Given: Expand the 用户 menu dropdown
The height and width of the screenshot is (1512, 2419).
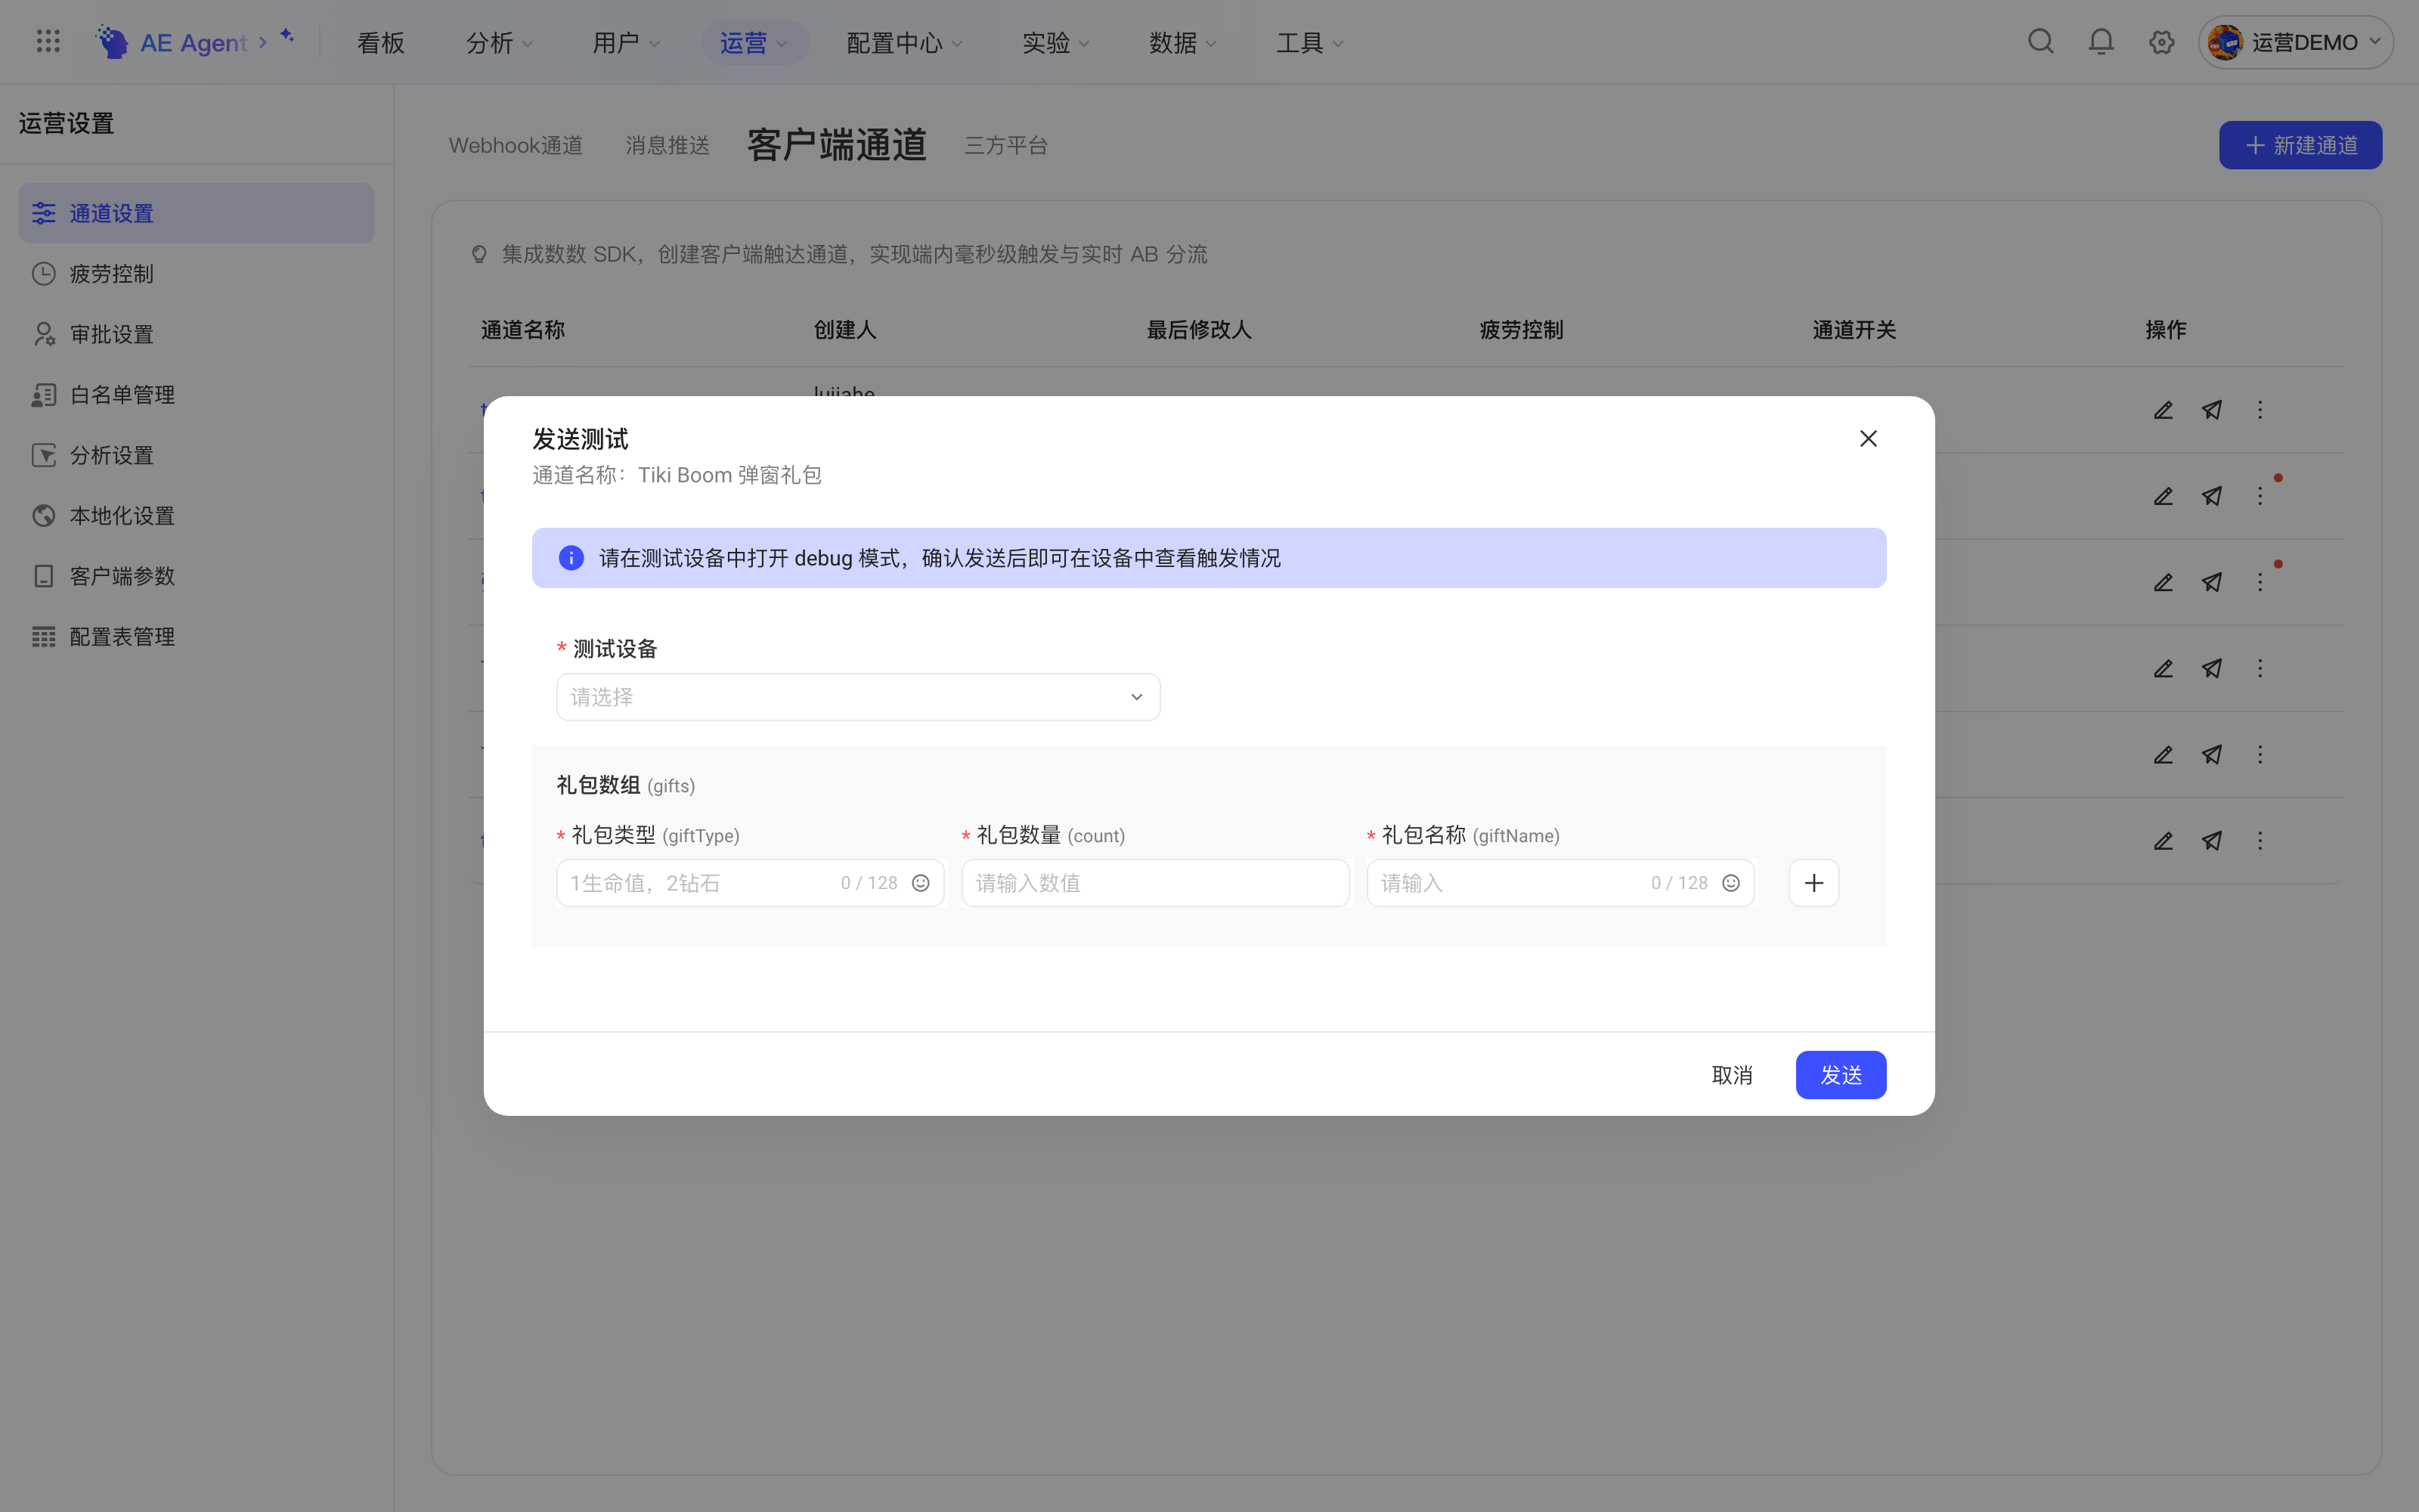Looking at the screenshot, I should click(626, 42).
